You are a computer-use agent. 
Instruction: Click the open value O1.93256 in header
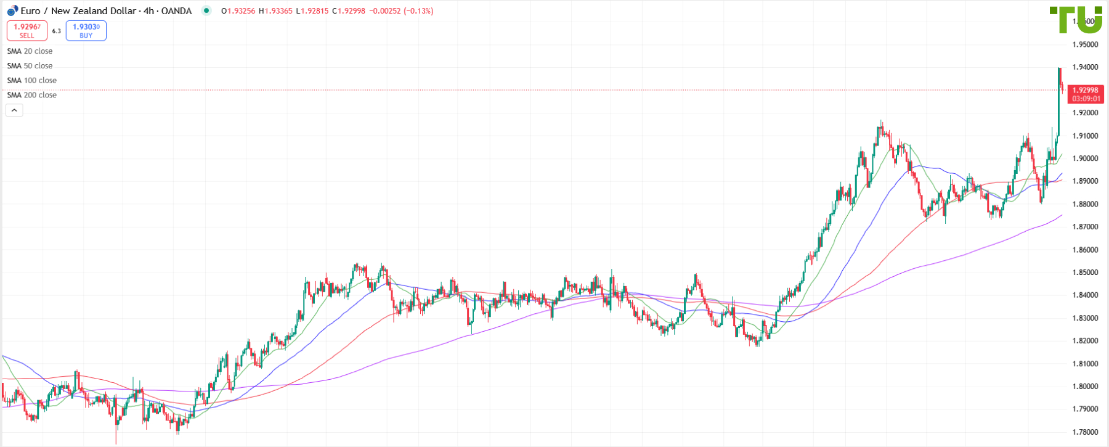click(x=238, y=11)
